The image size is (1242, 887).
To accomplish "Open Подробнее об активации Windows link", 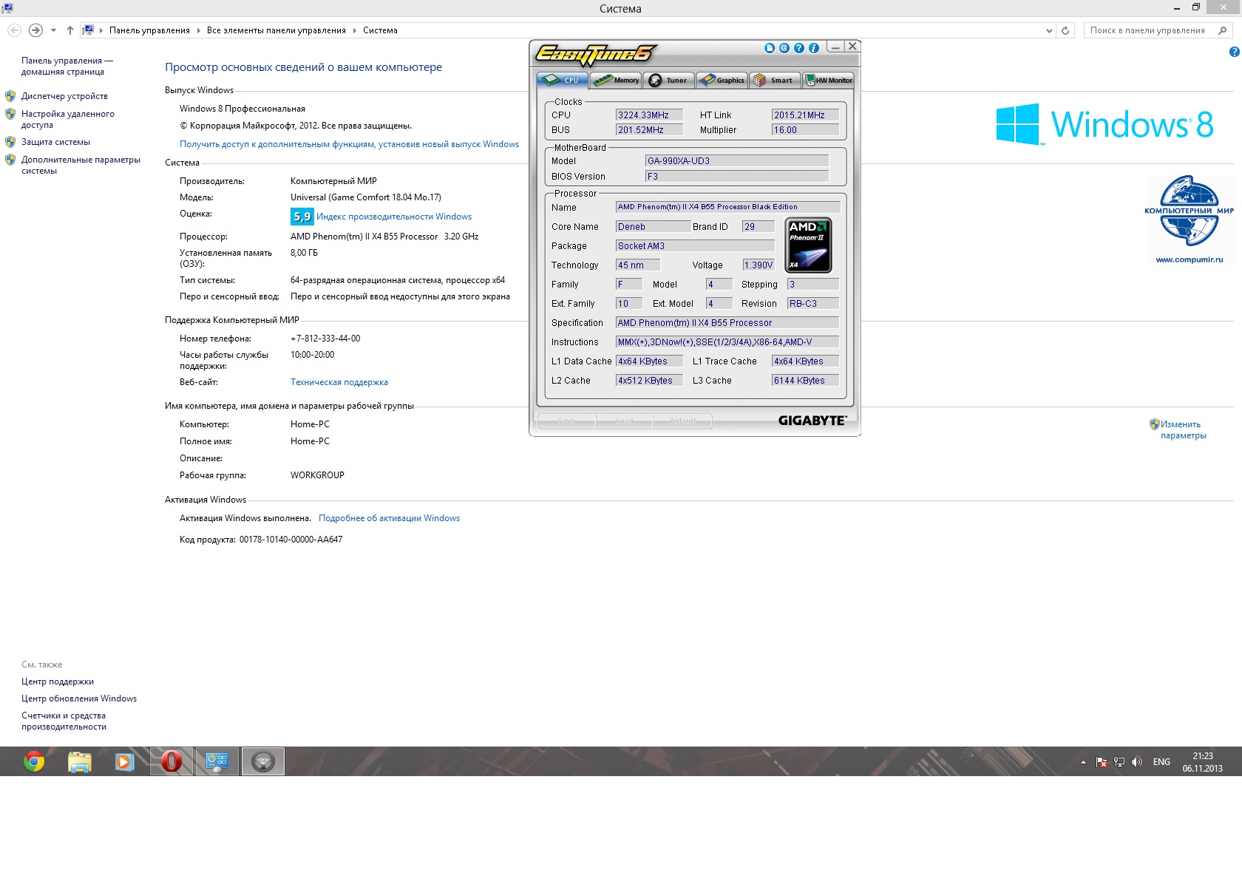I will [x=389, y=518].
